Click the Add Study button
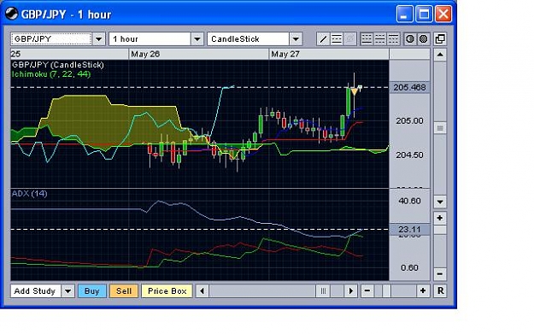The height and width of the screenshot is (334, 534). [x=36, y=291]
